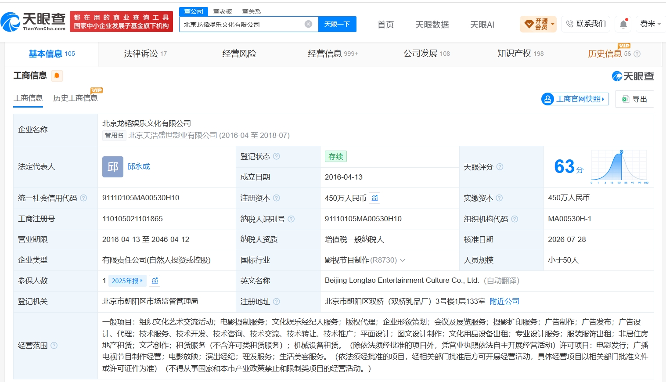The width and height of the screenshot is (666, 382).
Task: Click business term 2016-04-13 至 2046-04-12
Action: (x=146, y=239)
